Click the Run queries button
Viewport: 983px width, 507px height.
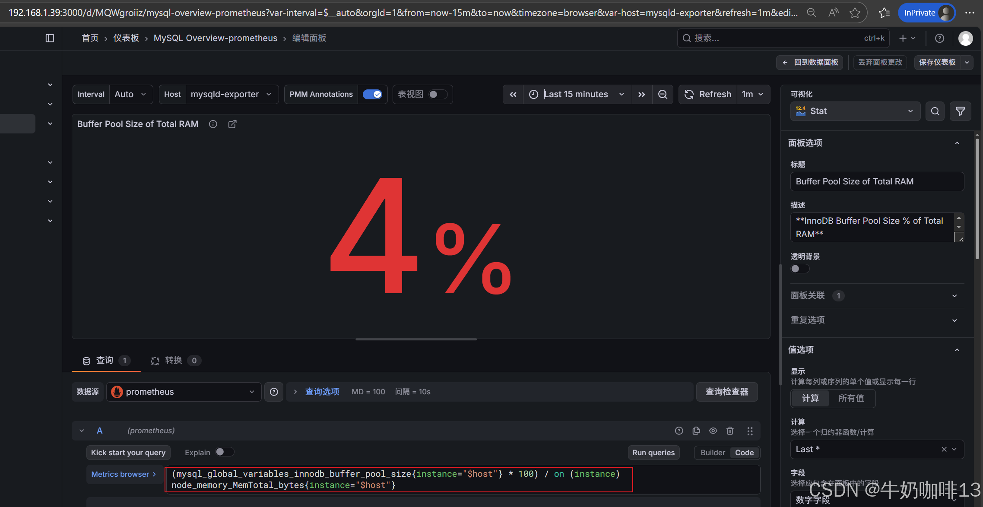point(653,453)
